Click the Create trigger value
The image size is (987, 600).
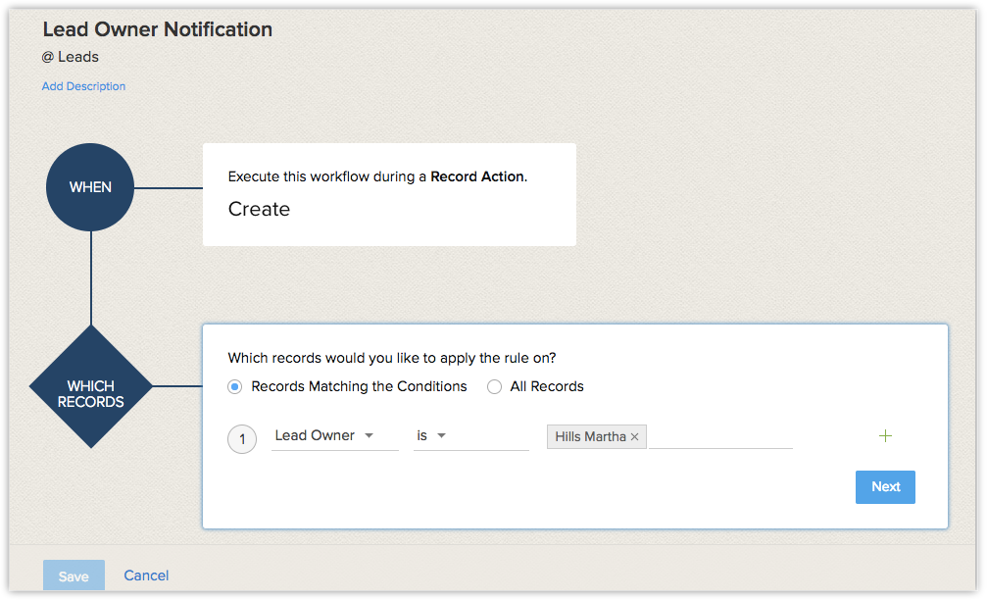click(x=259, y=209)
